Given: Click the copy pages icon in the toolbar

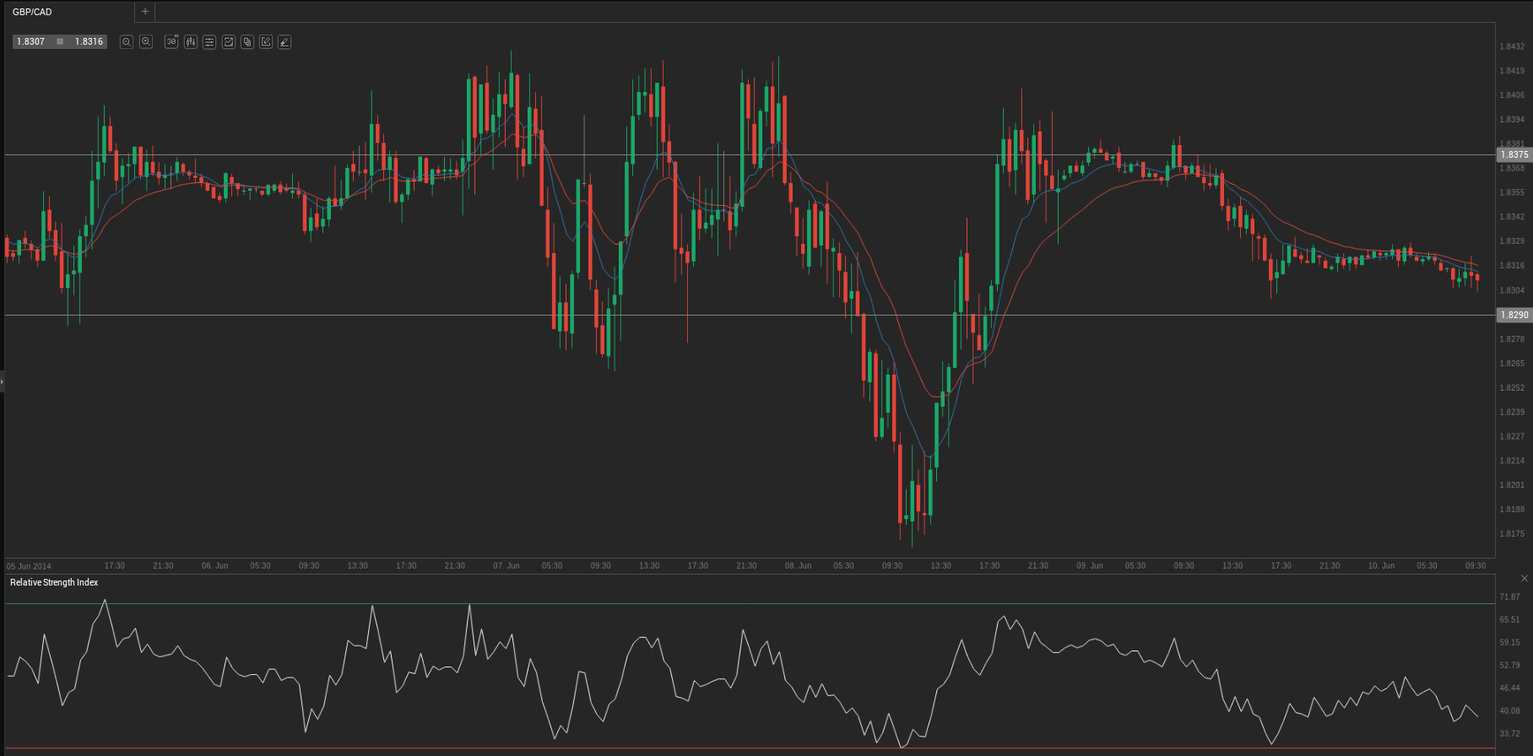Looking at the screenshot, I should pos(247,41).
